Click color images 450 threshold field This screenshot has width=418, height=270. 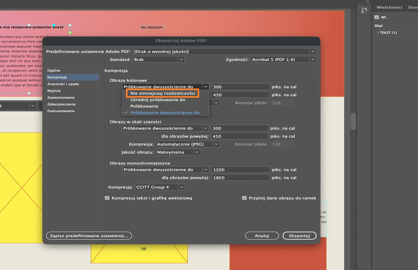(x=240, y=95)
